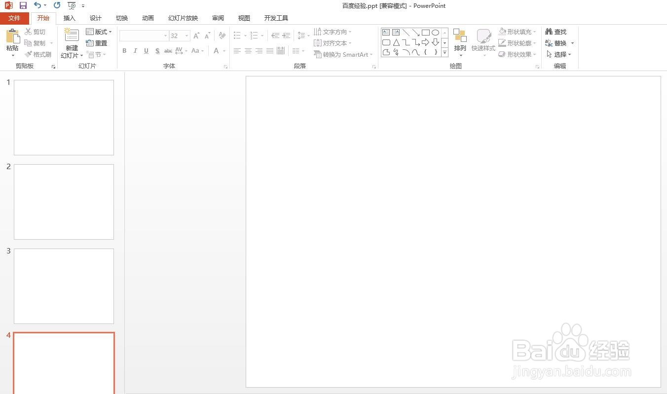Expand the shapes gallery More arrow

coord(445,52)
